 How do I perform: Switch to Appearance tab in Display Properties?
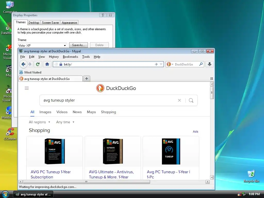click(69, 23)
